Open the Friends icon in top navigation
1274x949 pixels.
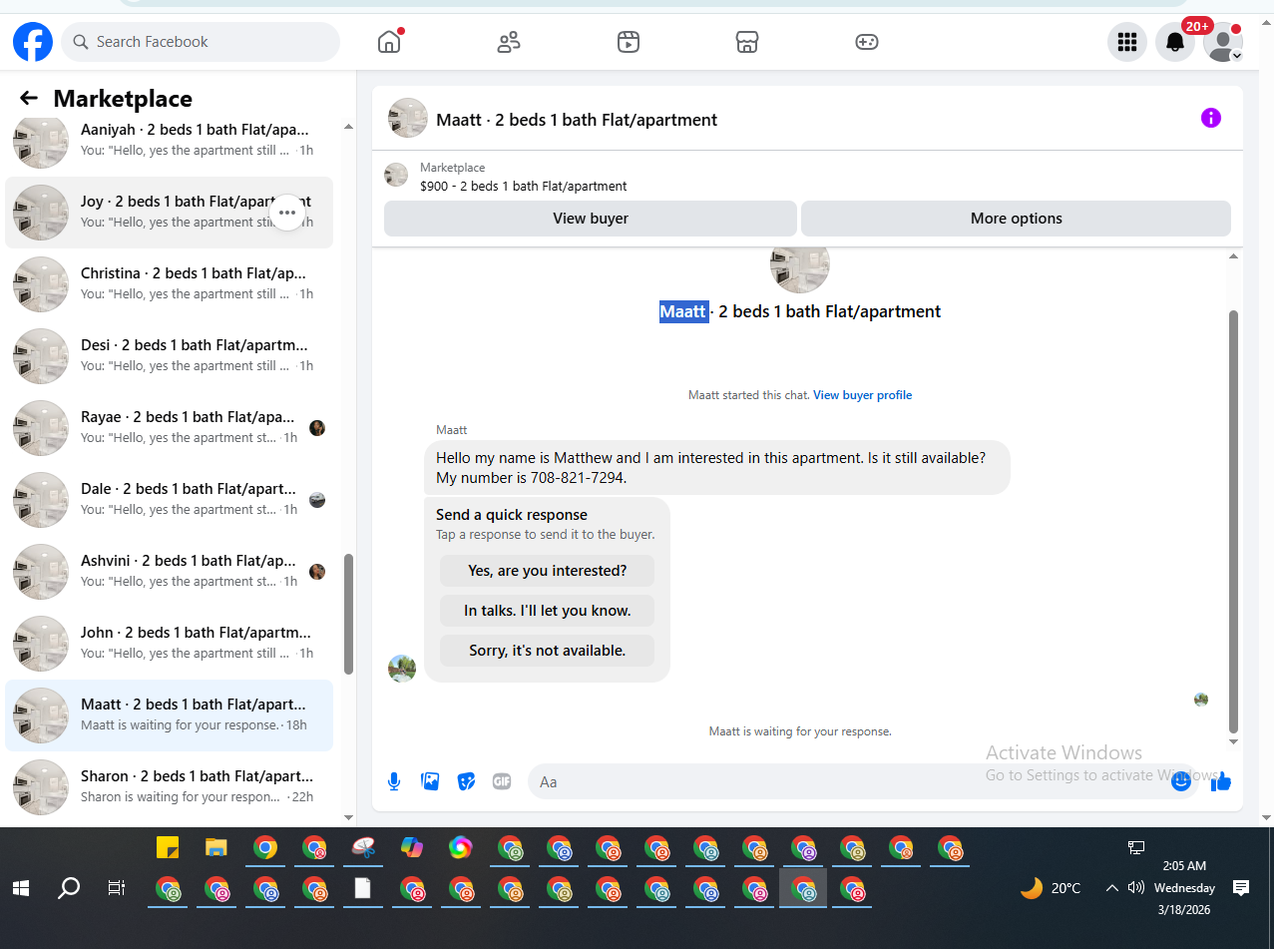[x=509, y=42]
